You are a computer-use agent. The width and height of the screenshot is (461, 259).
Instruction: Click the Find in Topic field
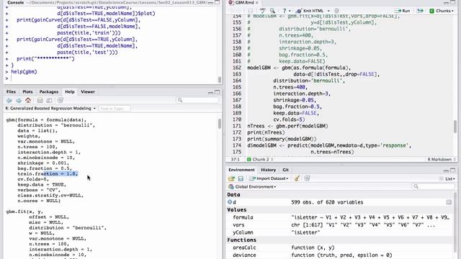tap(115, 109)
